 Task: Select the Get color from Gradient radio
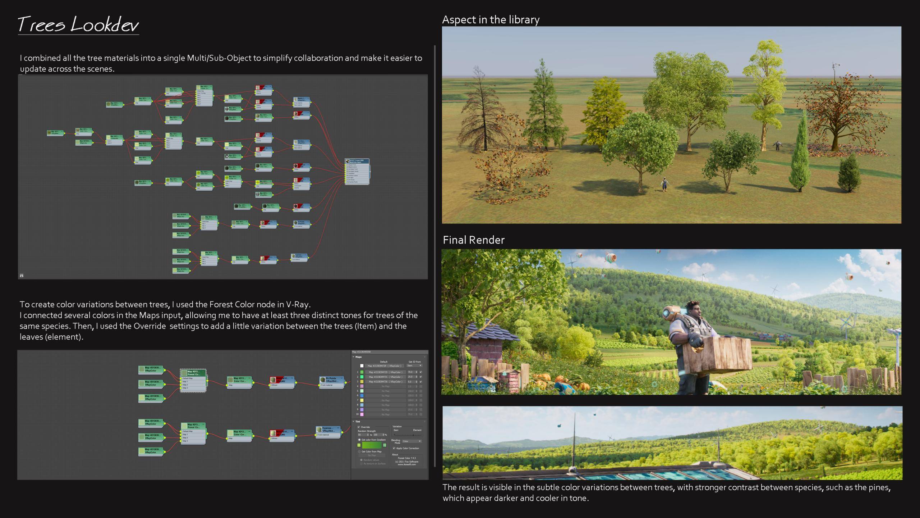pyautogui.click(x=359, y=440)
